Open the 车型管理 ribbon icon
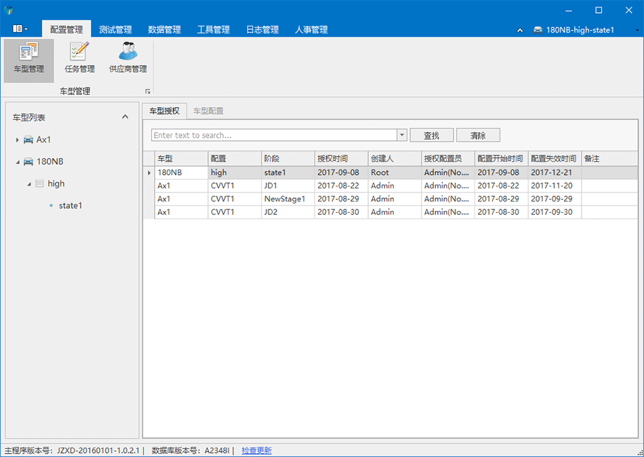Viewport: 644px width, 457px height. pyautogui.click(x=28, y=60)
